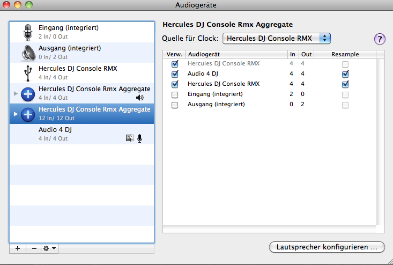Select Hercules DJ Console RMX 4 In/4 Out device
393x265 pixels.
coord(81,73)
